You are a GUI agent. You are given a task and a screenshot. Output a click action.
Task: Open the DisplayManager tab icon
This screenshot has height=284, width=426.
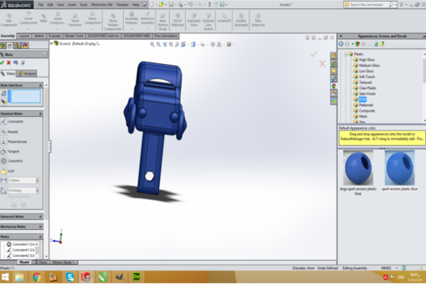[25, 45]
